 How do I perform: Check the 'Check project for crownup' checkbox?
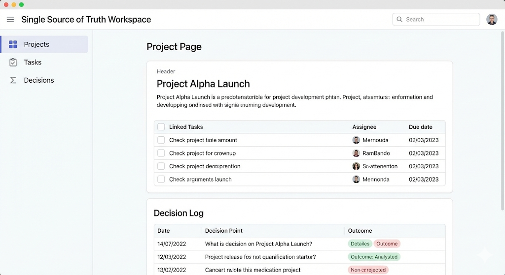[x=161, y=153]
